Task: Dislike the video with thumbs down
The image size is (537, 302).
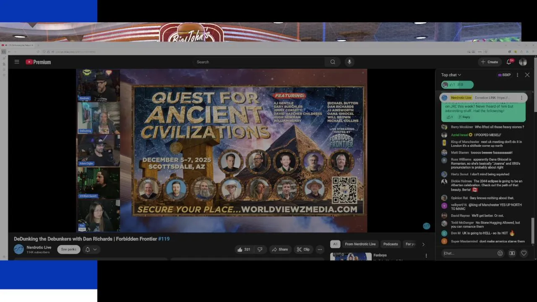Action: (260, 249)
